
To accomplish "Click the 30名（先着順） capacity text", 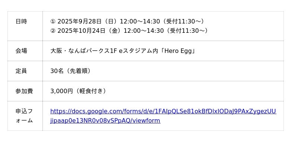I will [x=70, y=71].
